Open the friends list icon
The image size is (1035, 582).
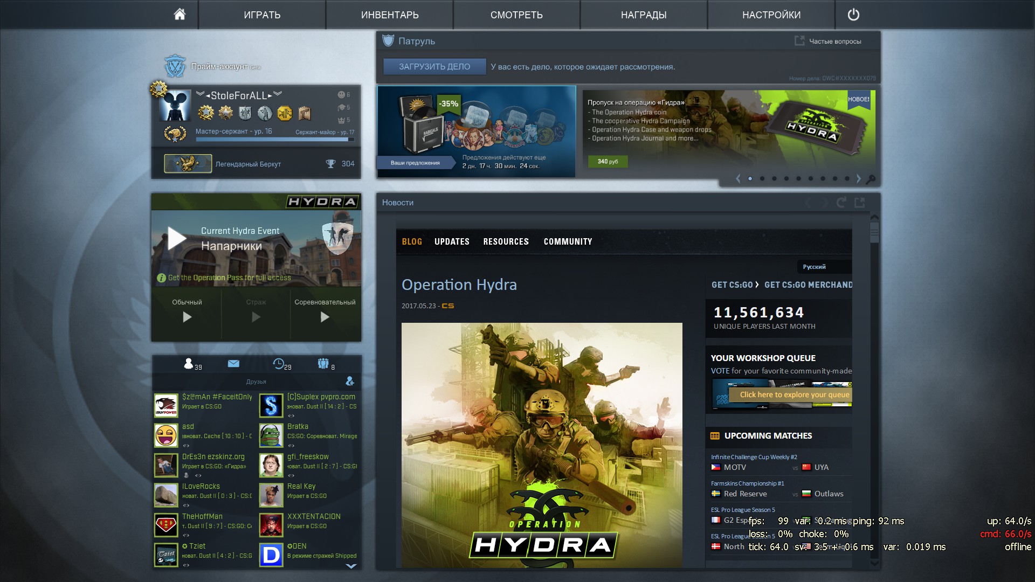pos(189,364)
